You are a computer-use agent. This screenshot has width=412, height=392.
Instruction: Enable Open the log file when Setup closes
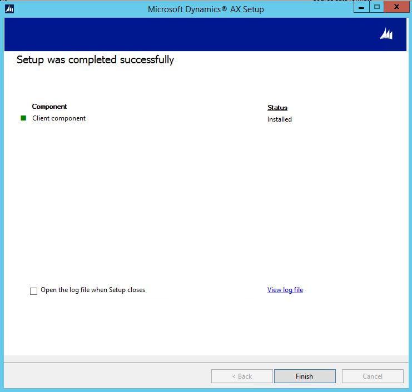coord(33,291)
